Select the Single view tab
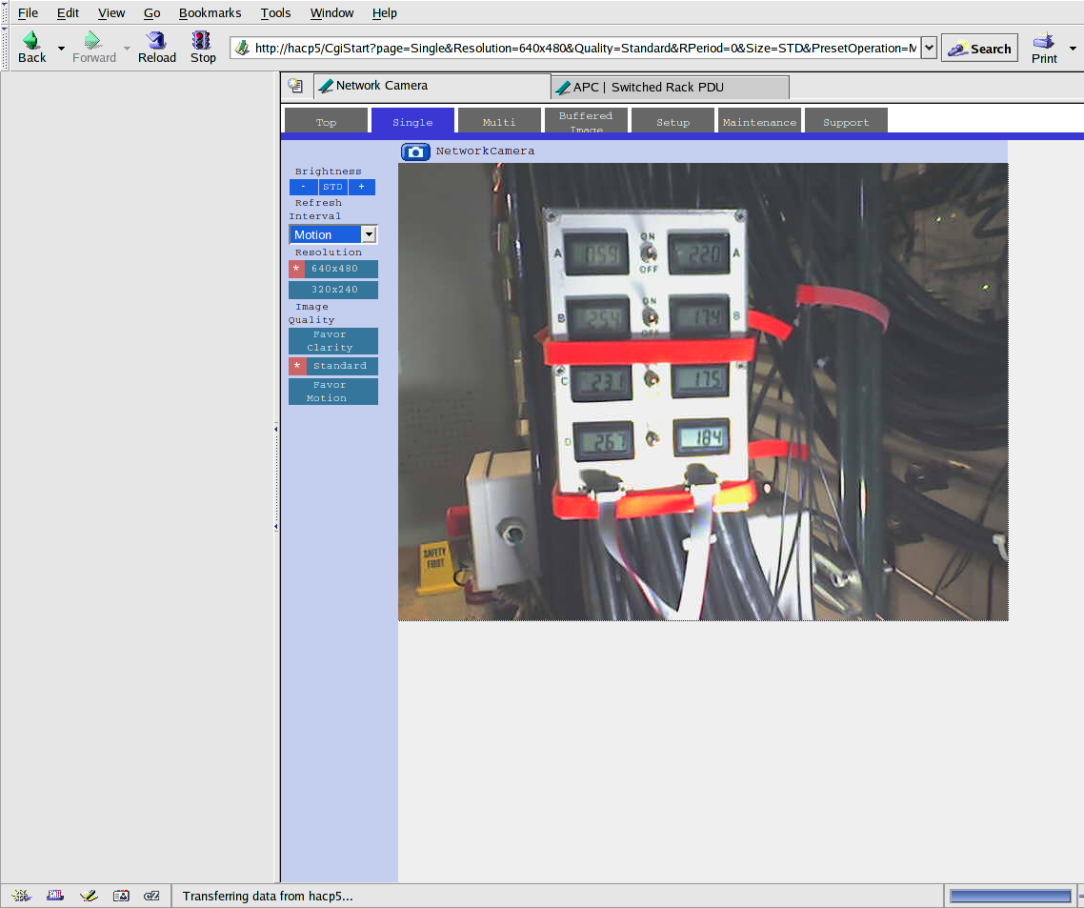 pyautogui.click(x=412, y=121)
